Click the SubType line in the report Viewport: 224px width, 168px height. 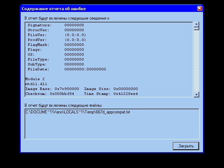tap(56, 64)
